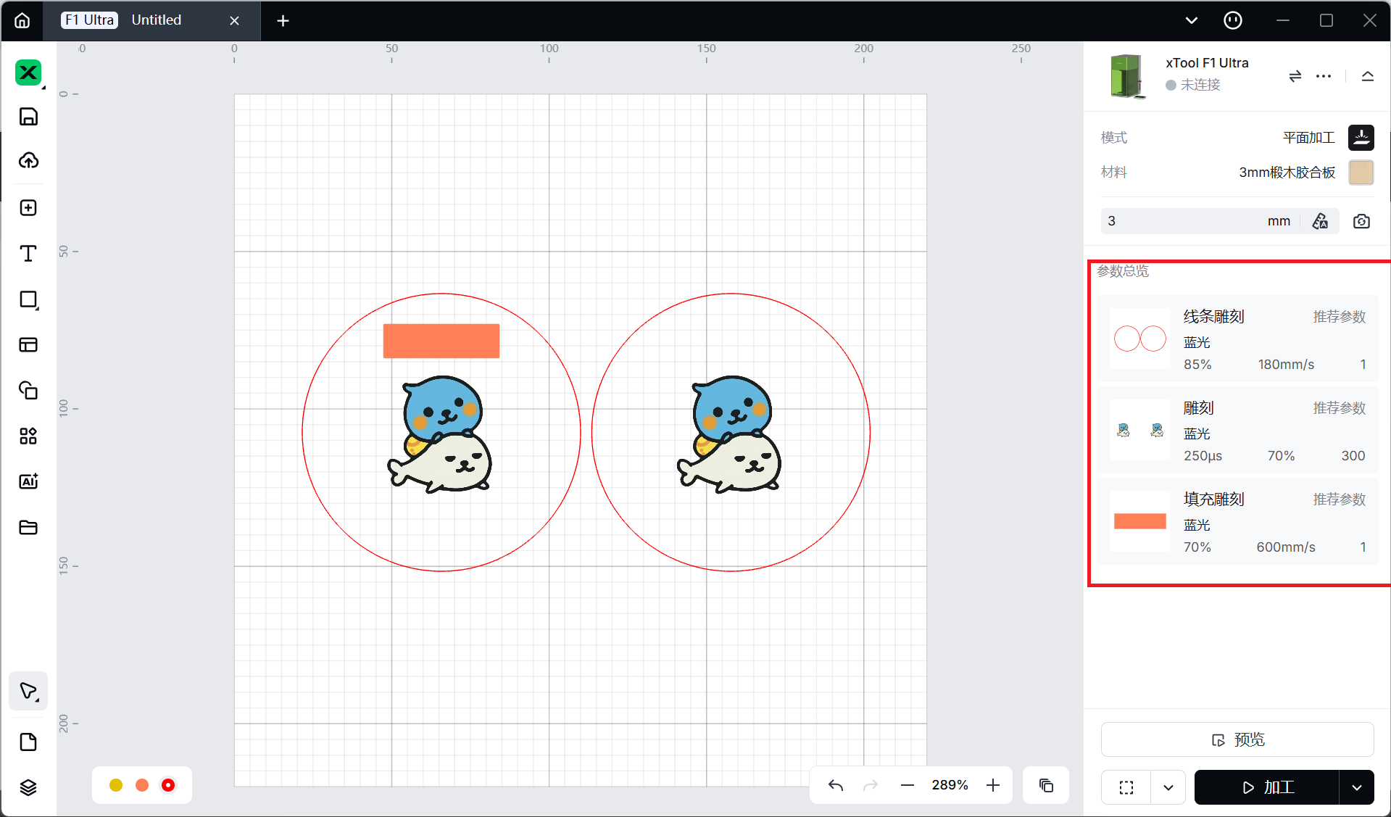Switch to the Untitled project tab
Screen dimensions: 1391x817
tap(157, 20)
